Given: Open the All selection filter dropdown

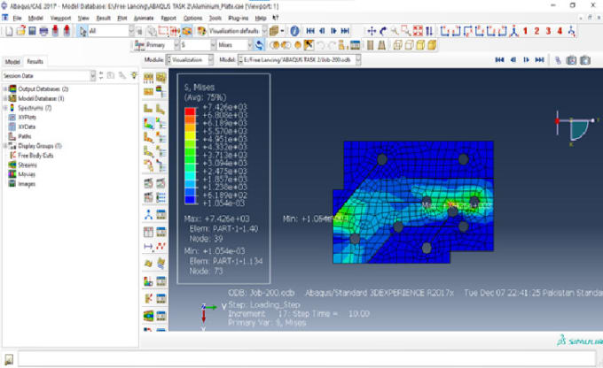Looking at the screenshot, I should tap(131, 31).
